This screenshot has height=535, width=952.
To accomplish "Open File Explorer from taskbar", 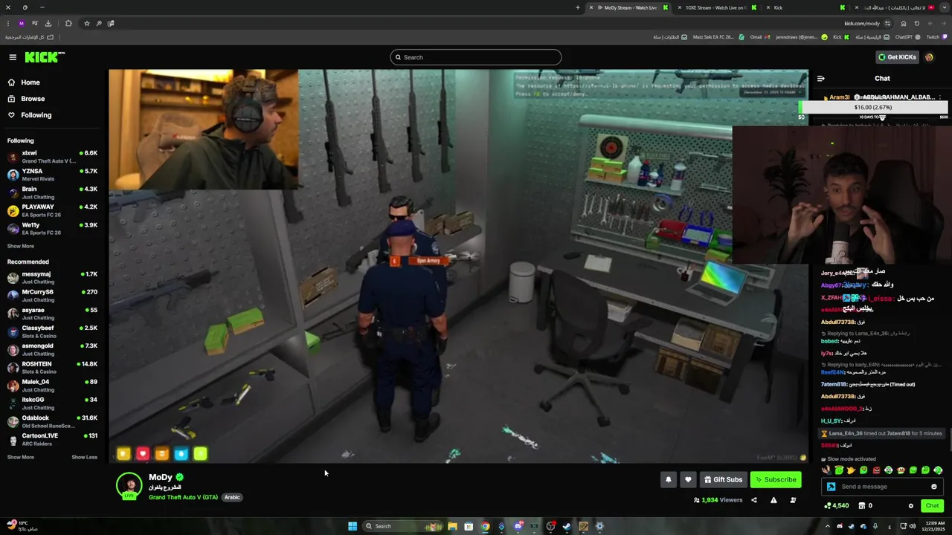I will coord(452,526).
